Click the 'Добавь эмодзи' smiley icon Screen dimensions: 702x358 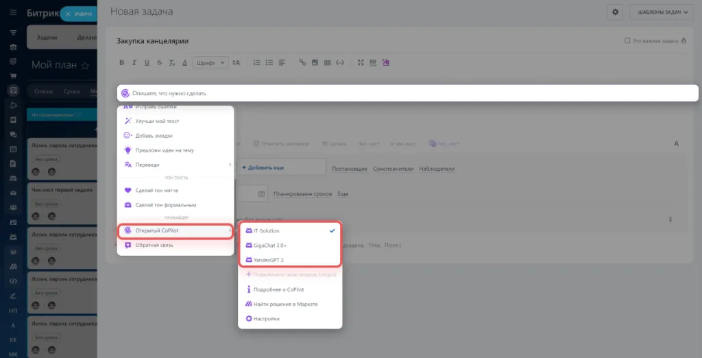click(128, 135)
